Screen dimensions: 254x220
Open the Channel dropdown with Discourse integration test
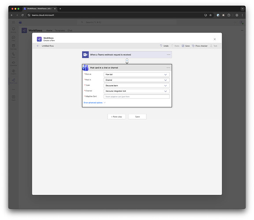pyautogui.click(x=137, y=91)
